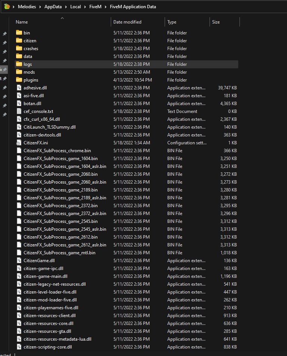Click the Text Document type cell

pyautogui.click(x=182, y=111)
